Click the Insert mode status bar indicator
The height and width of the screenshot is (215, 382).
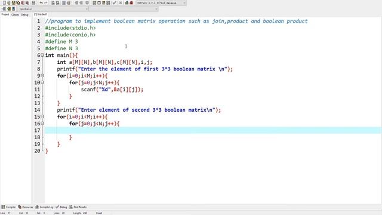[99, 213]
